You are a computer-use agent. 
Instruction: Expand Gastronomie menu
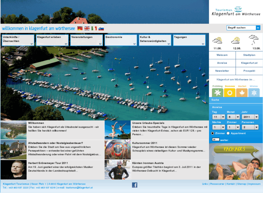[120, 40]
